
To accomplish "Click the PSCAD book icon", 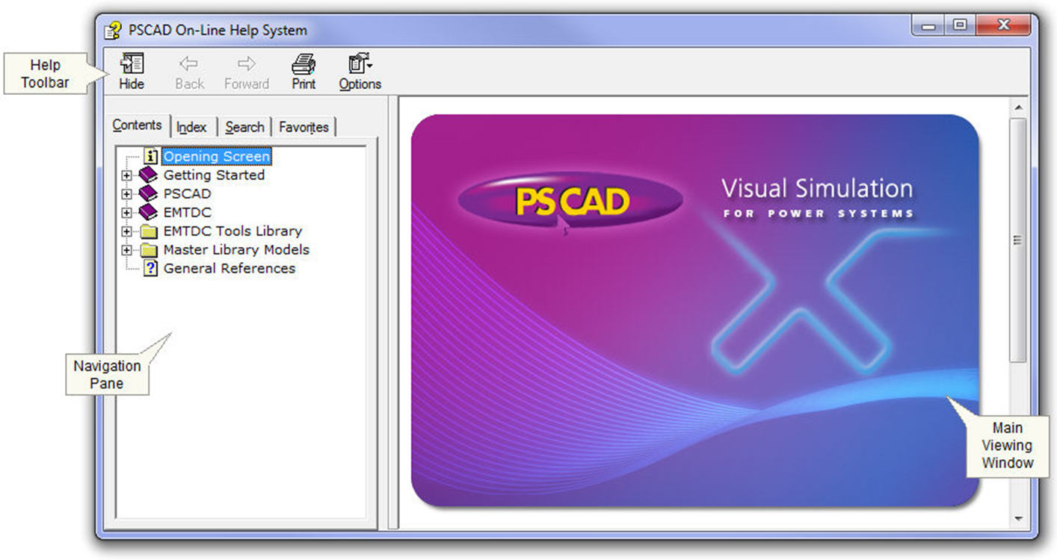I will pyautogui.click(x=148, y=194).
